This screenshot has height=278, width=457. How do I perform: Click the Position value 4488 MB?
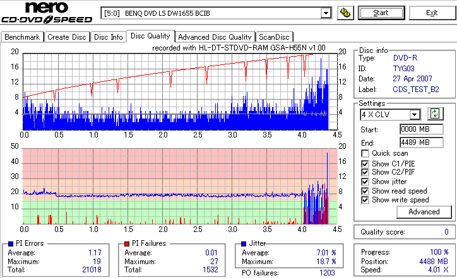click(x=434, y=262)
